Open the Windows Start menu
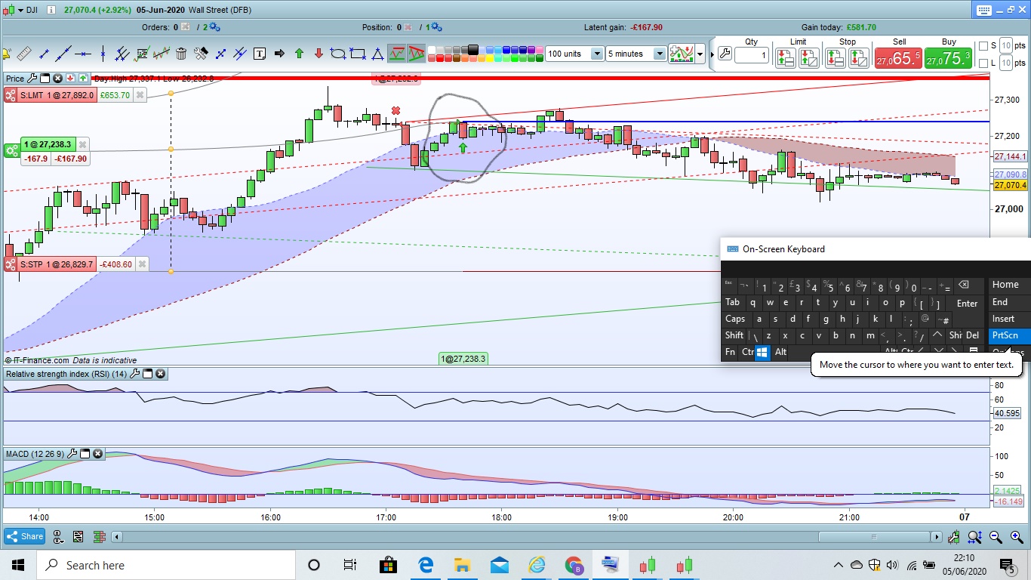1031x580 pixels. pos(18,565)
